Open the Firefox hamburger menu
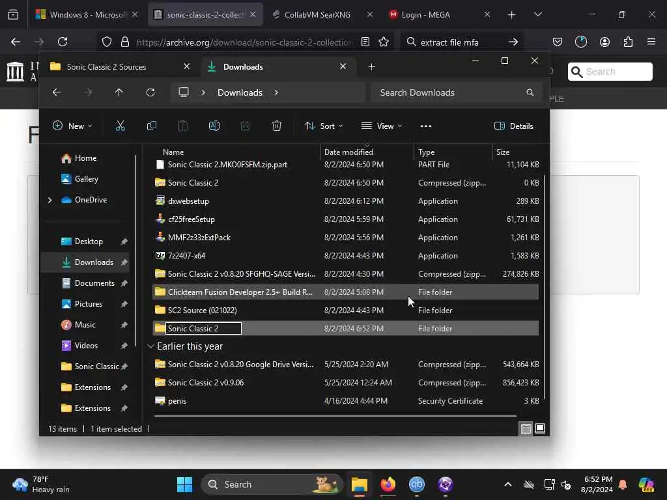The image size is (667, 500). click(651, 42)
